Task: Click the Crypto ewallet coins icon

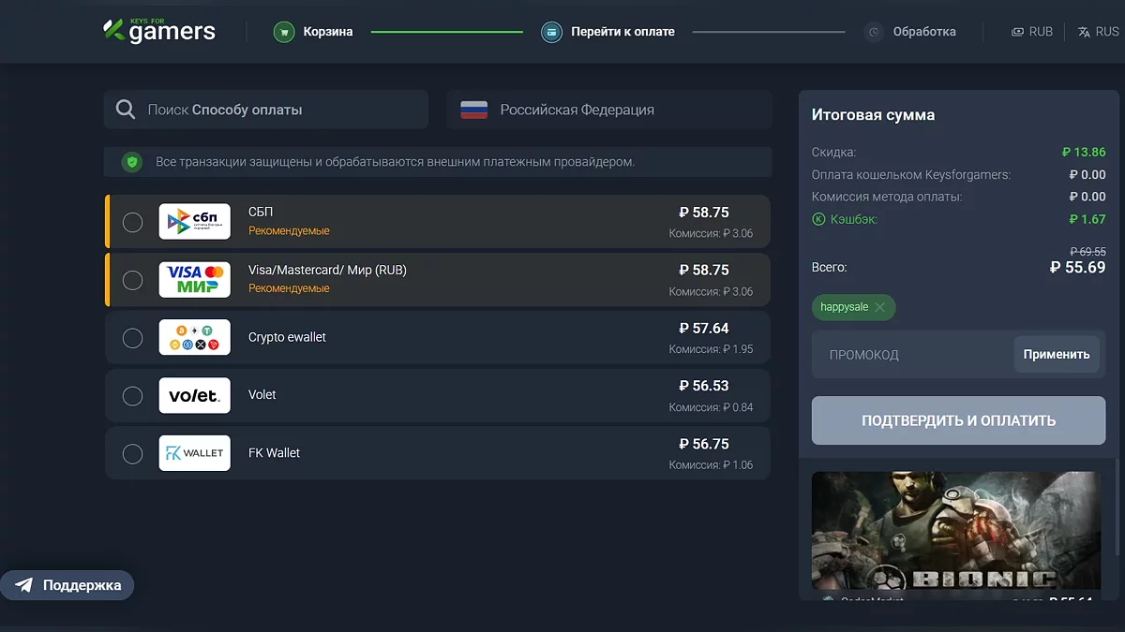Action: [194, 337]
